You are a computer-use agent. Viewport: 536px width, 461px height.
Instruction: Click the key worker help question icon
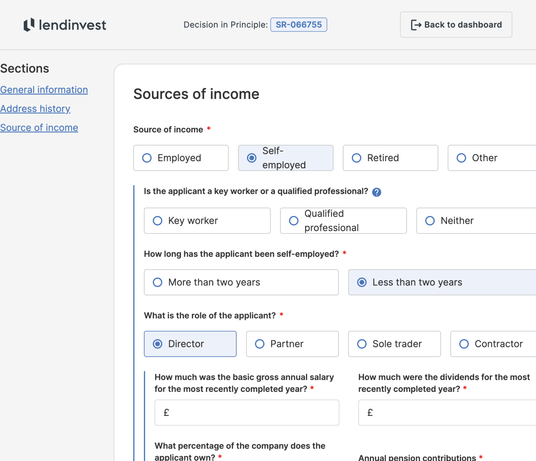(376, 192)
